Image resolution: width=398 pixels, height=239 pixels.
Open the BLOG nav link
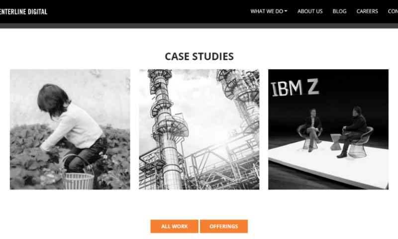(339, 11)
